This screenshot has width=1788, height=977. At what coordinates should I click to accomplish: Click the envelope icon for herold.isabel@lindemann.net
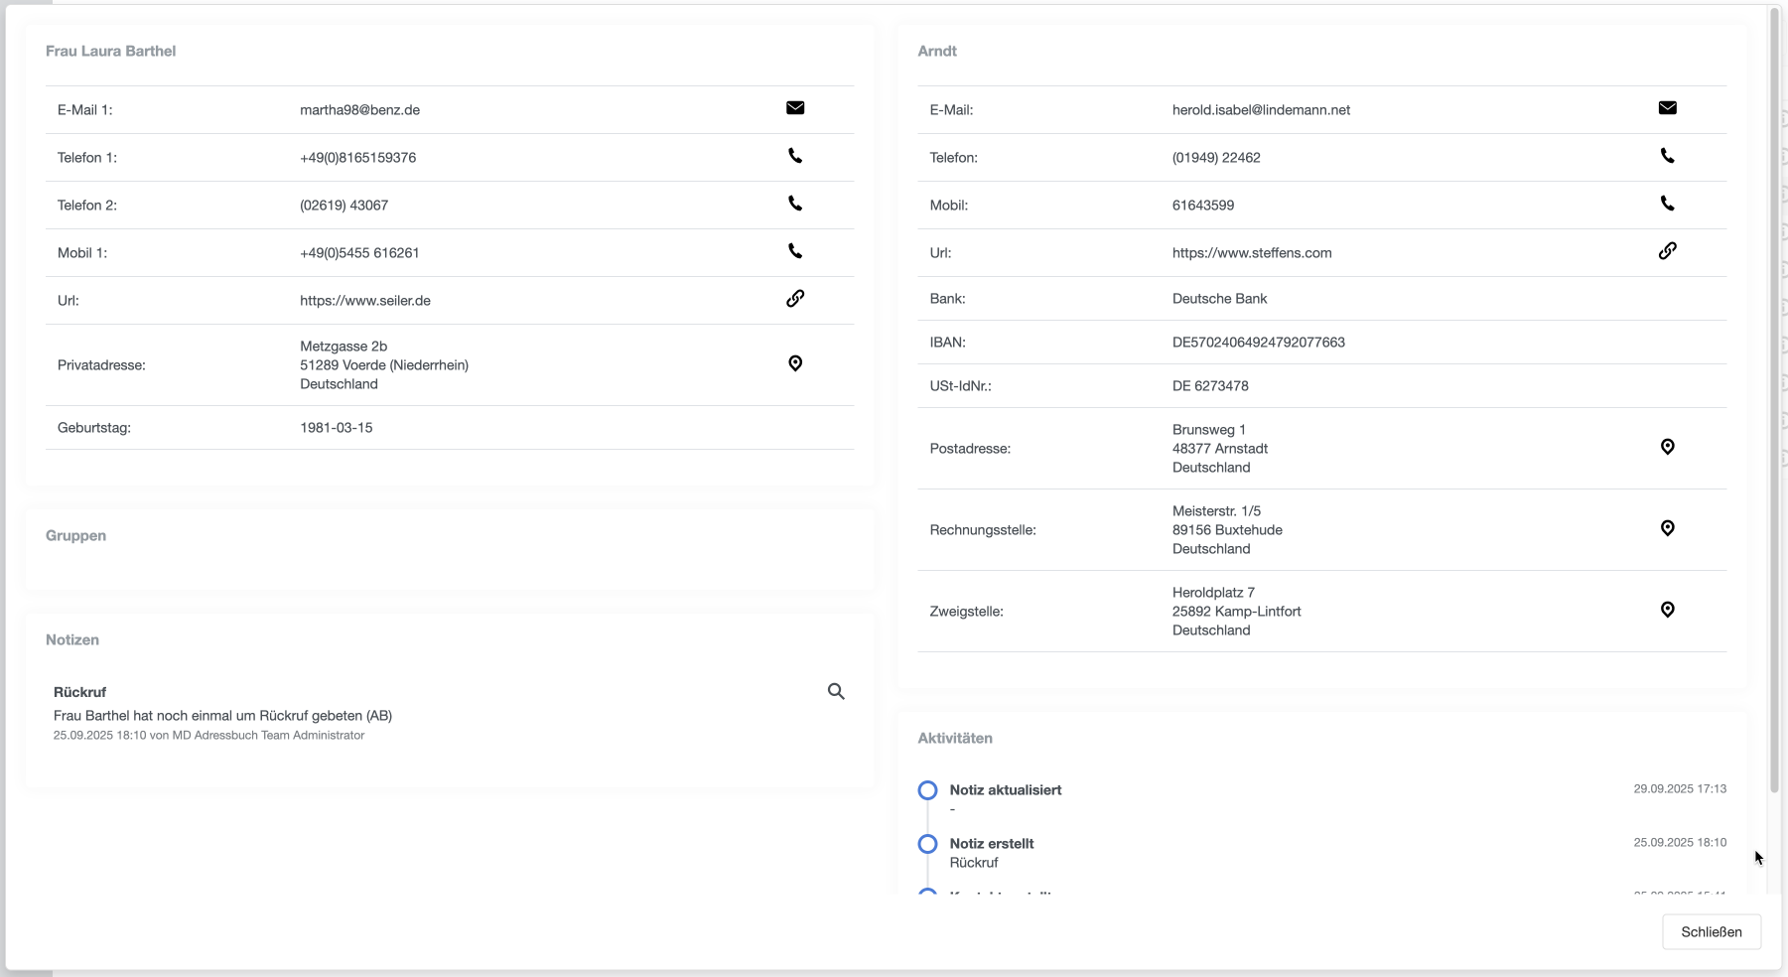click(1667, 108)
